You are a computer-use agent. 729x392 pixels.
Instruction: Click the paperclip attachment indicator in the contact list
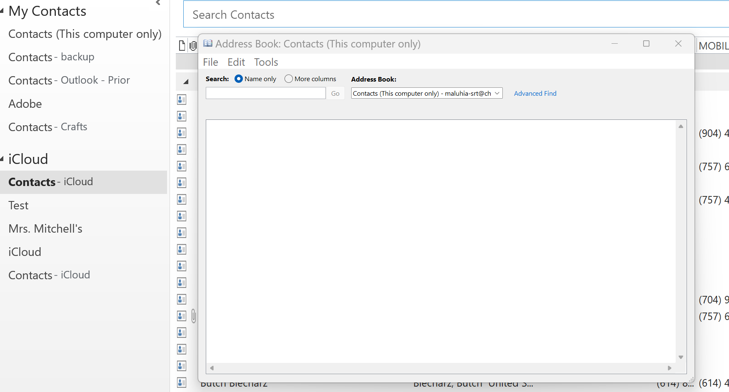tap(194, 316)
